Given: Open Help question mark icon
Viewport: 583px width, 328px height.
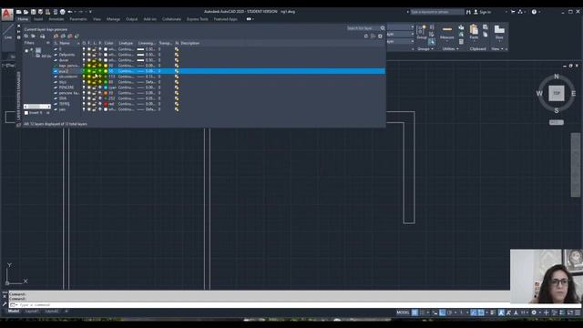Looking at the screenshot, I should click(x=534, y=12).
